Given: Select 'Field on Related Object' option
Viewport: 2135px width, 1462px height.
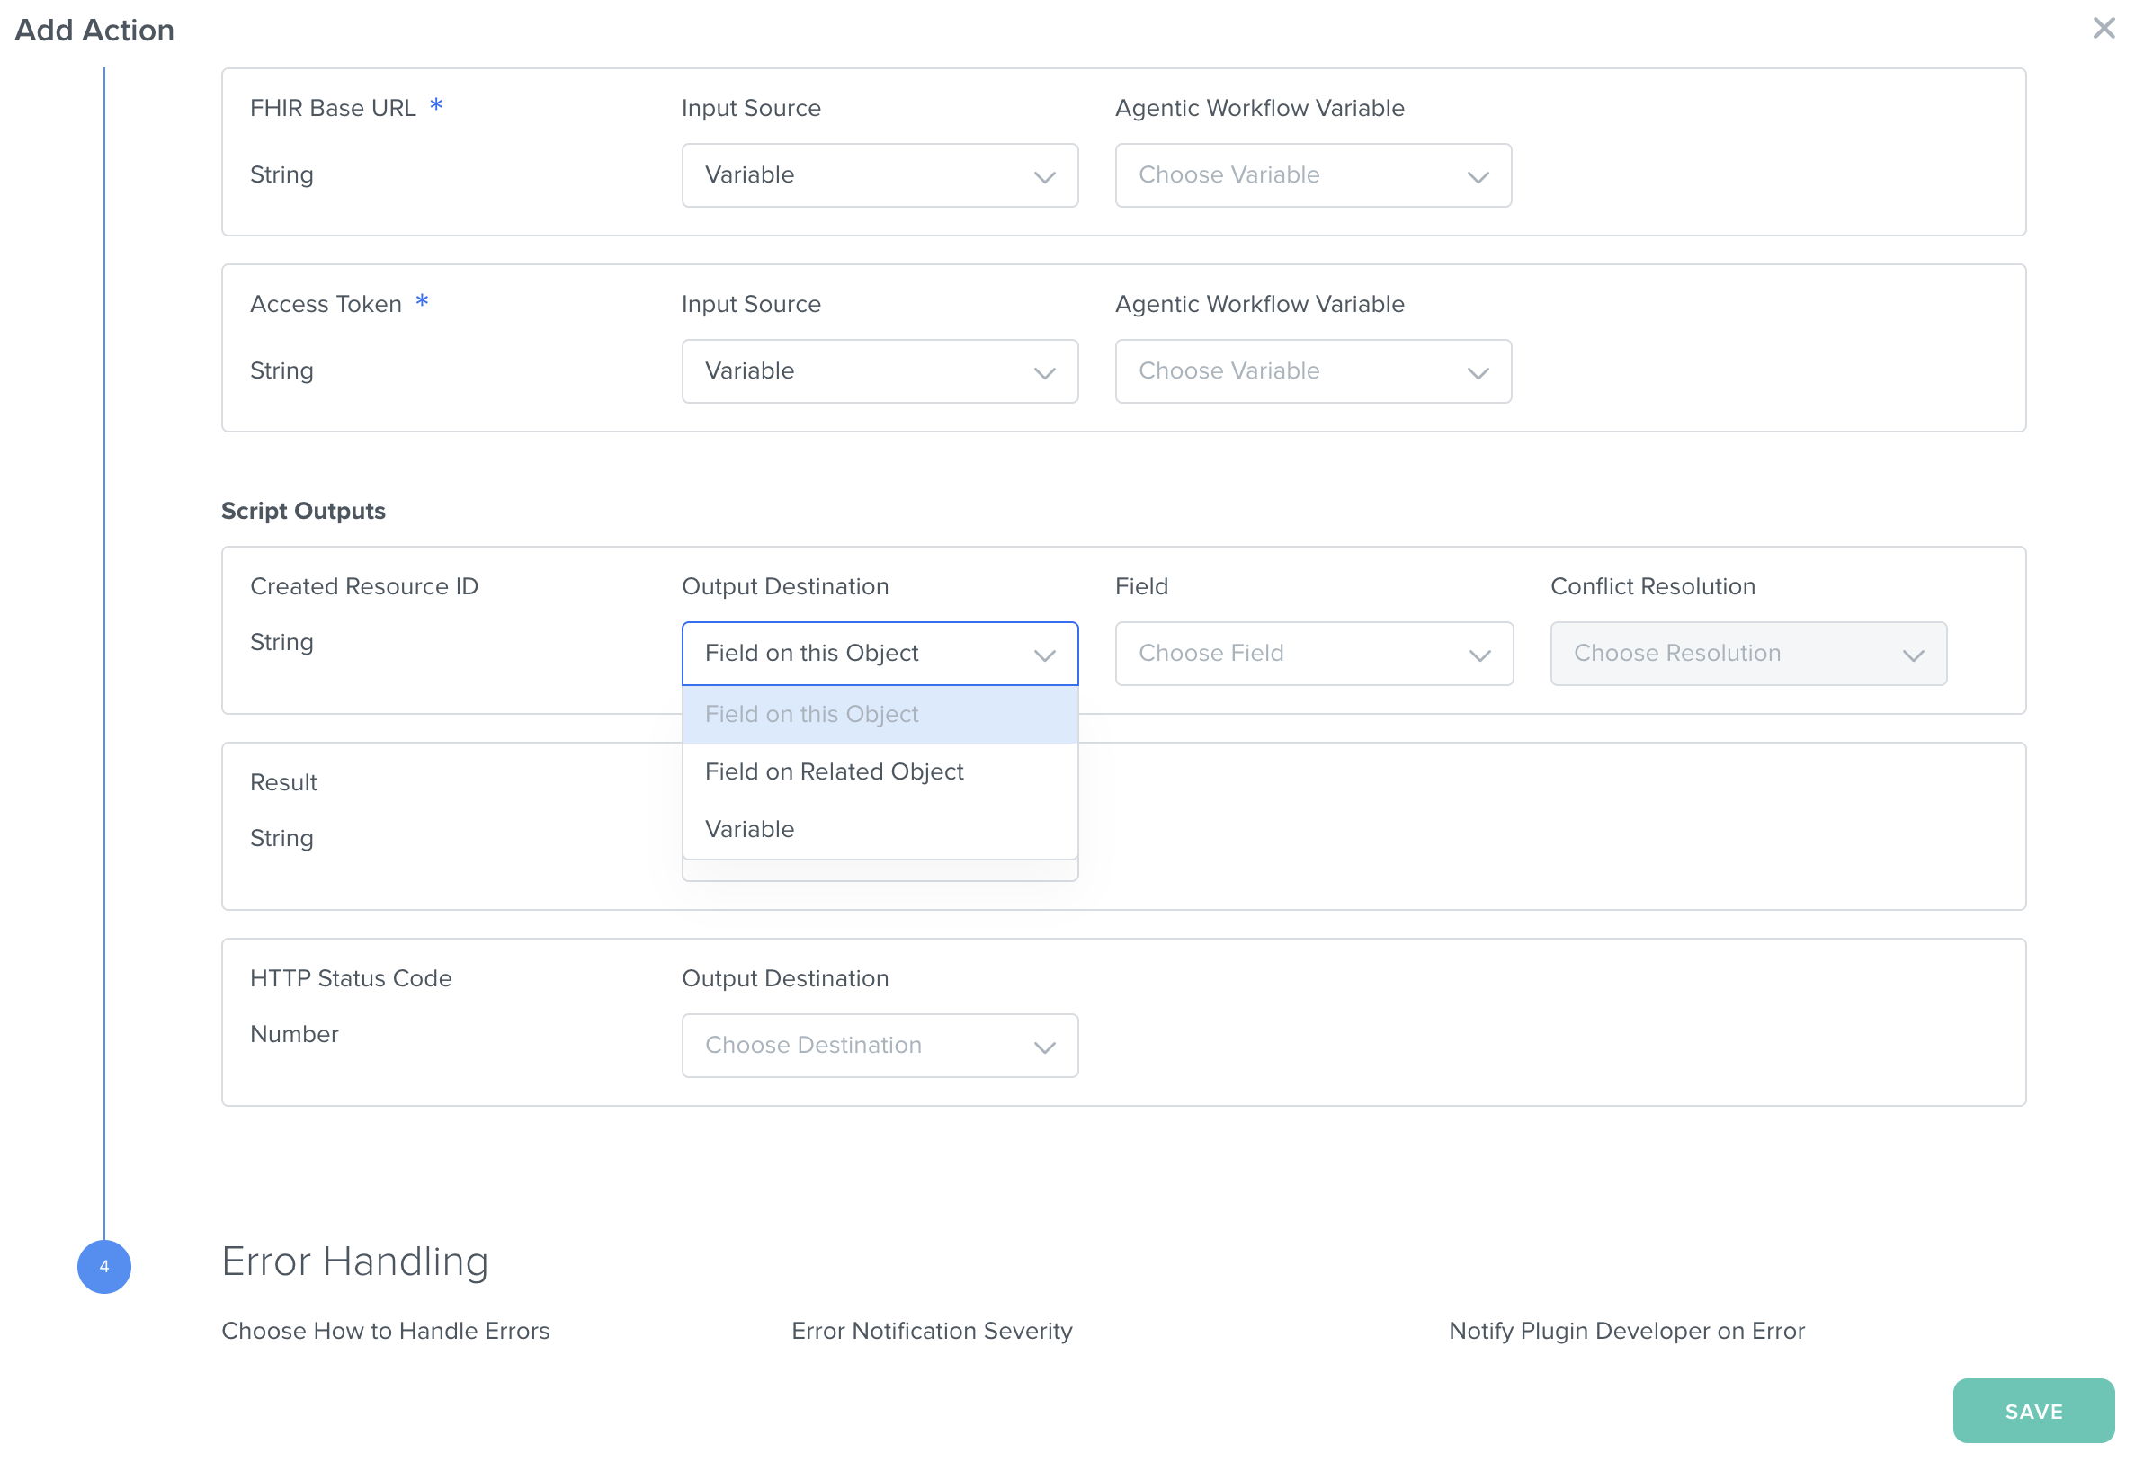Looking at the screenshot, I should [880, 771].
